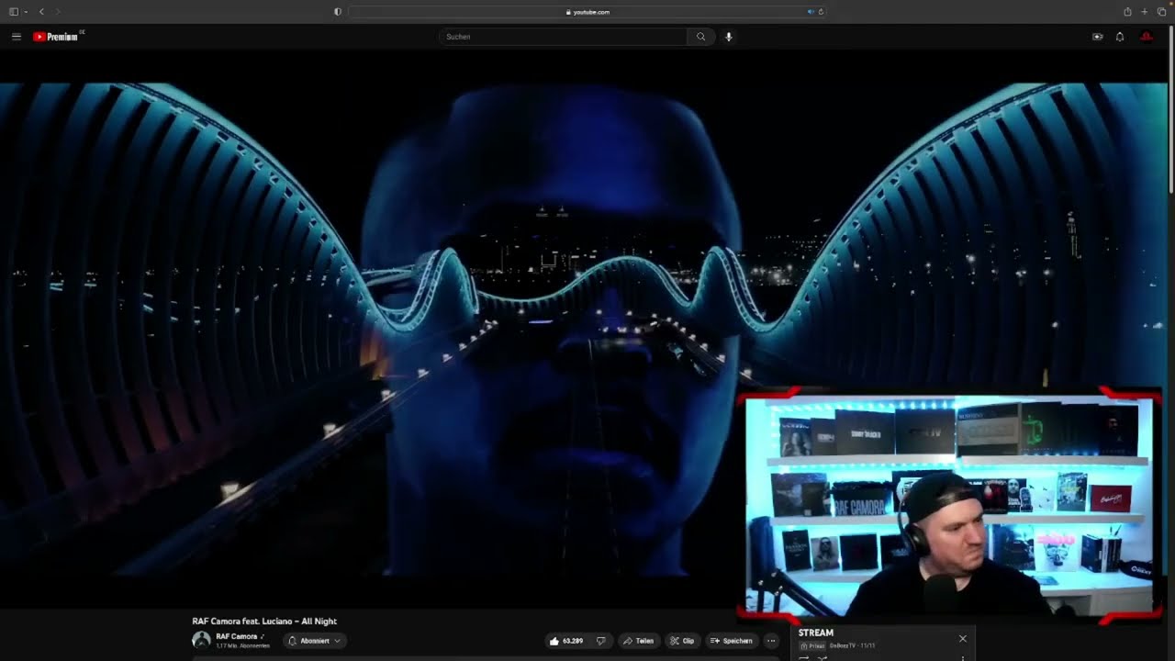The image size is (1175, 661).
Task: Select the youtube.com address bar
Action: (x=587, y=12)
